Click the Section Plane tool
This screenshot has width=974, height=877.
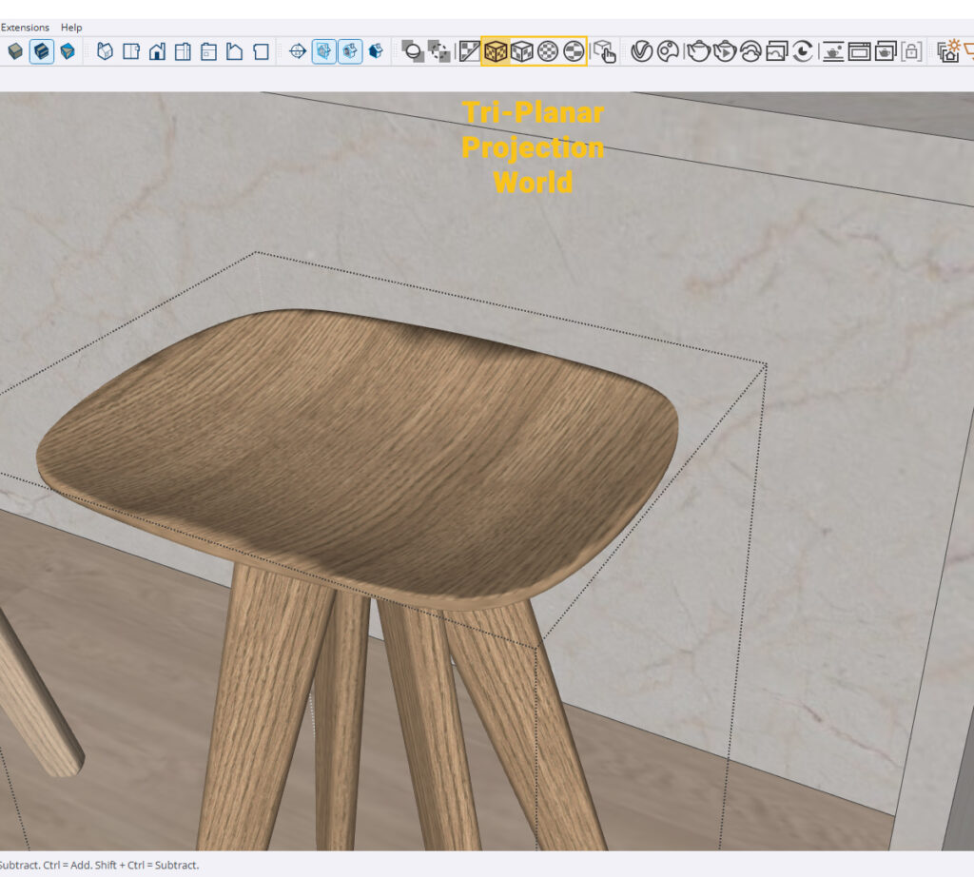[x=298, y=51]
